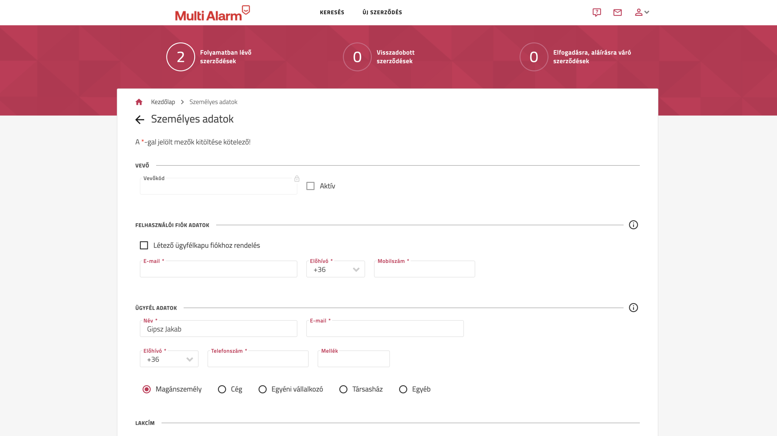Open the user account dropdown menu

pos(642,12)
